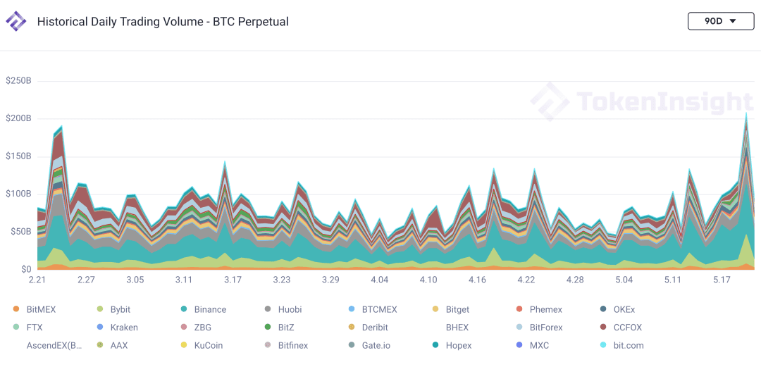Image resolution: width=761 pixels, height=367 pixels.
Task: Click the Deribit legend item
Action: (x=369, y=327)
